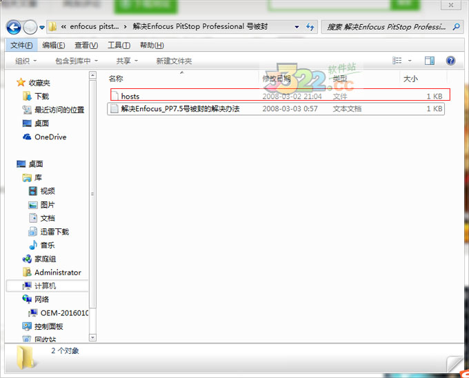Select the 桌面 root tree node
Image resolution: width=469 pixels, height=378 pixels.
tap(36, 164)
